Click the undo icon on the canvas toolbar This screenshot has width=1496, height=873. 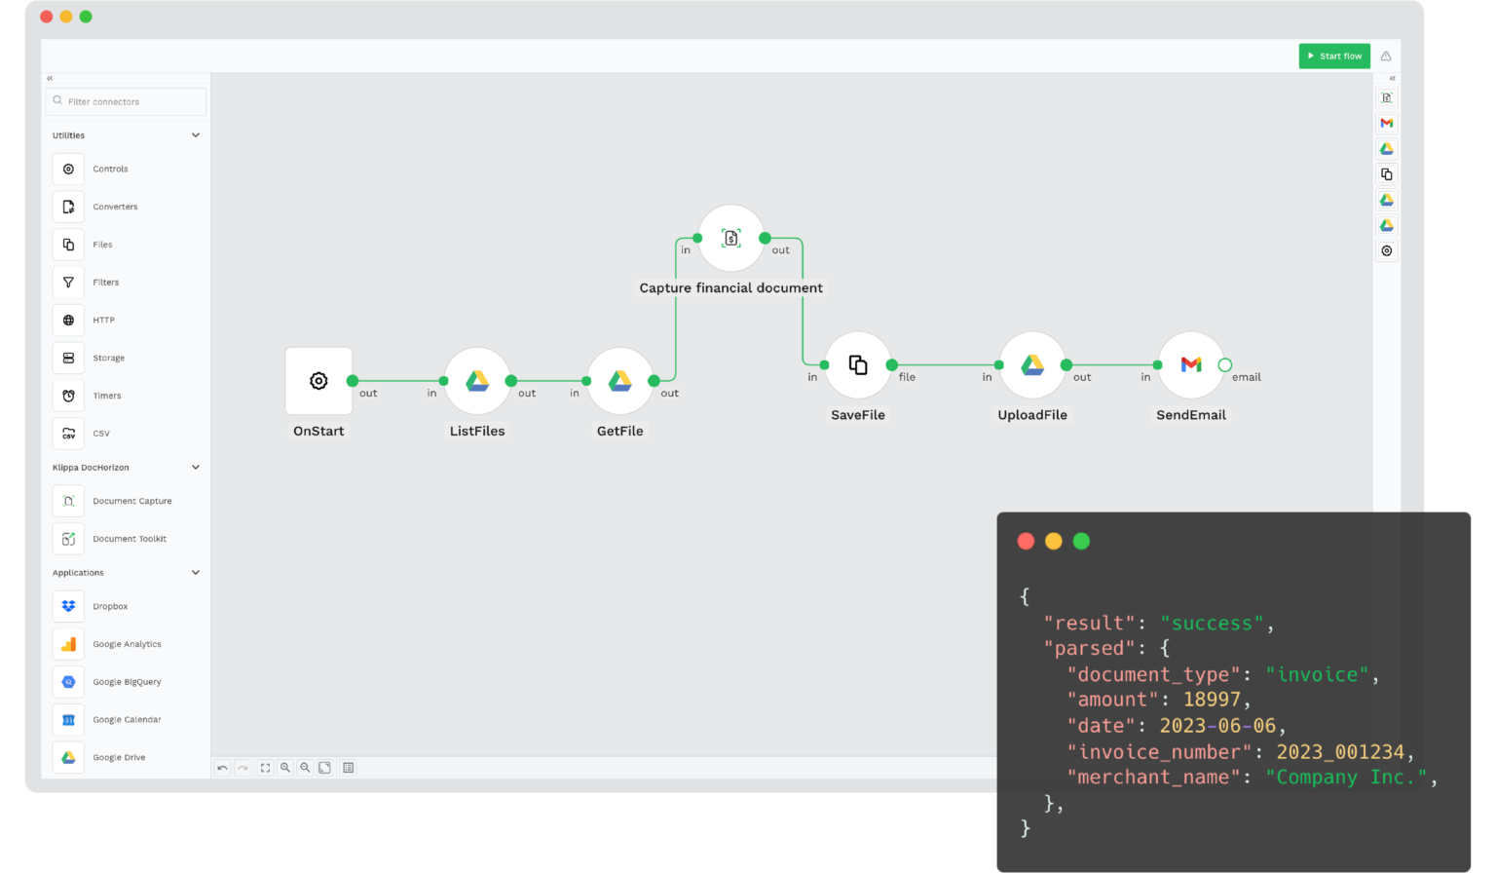(x=222, y=767)
